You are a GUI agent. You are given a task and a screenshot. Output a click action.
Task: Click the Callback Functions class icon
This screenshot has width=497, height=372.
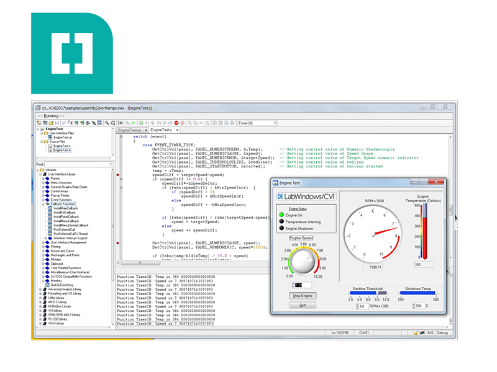click(x=47, y=203)
